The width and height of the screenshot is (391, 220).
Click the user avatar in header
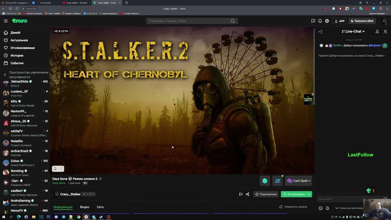coord(383,21)
